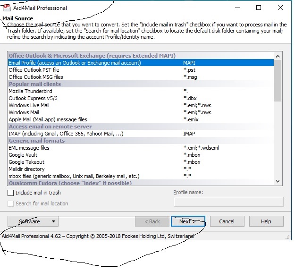
Task: Cancel the wizard
Action: pyautogui.click(x=227, y=221)
